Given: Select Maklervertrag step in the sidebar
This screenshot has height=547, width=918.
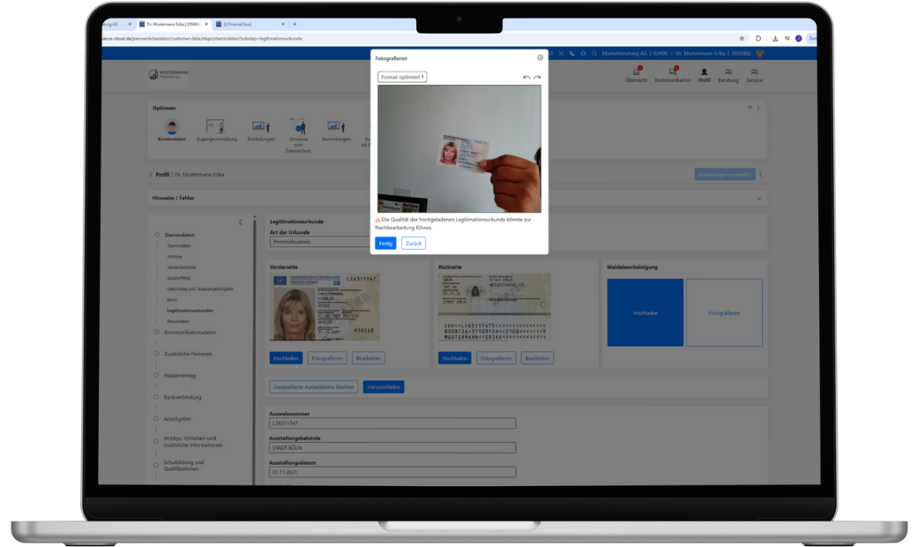Looking at the screenshot, I should [x=183, y=376].
